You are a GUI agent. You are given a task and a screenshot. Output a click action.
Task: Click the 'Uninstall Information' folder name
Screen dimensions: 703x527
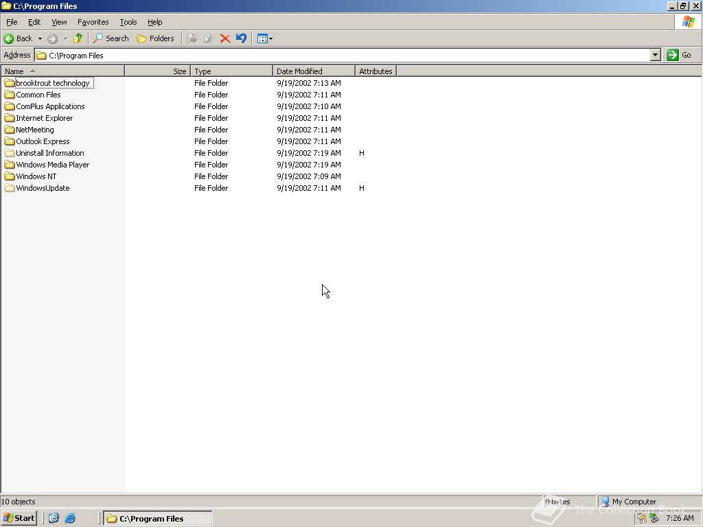(x=50, y=153)
